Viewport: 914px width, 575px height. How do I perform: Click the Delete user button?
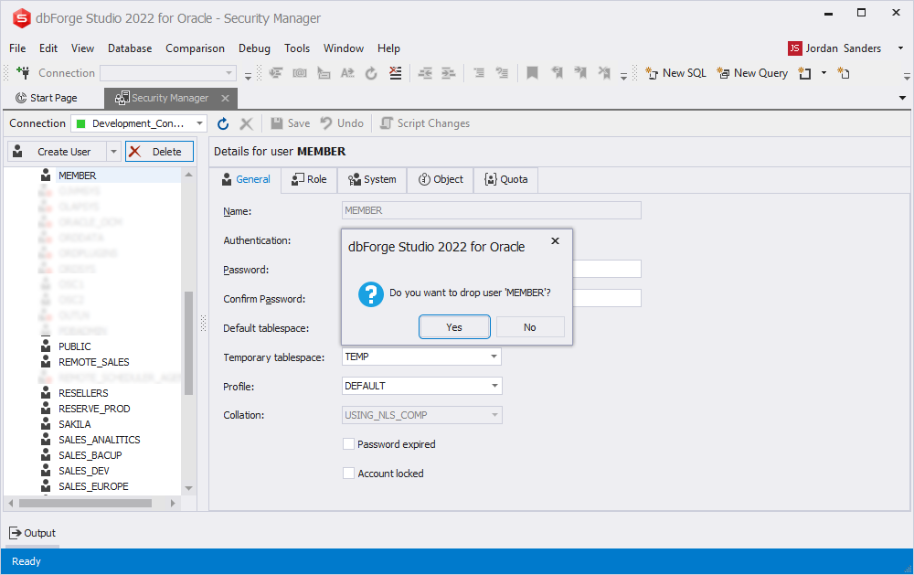click(159, 152)
